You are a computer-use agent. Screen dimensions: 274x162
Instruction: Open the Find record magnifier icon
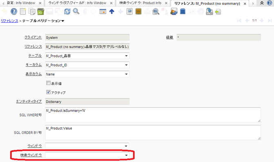[76, 12]
